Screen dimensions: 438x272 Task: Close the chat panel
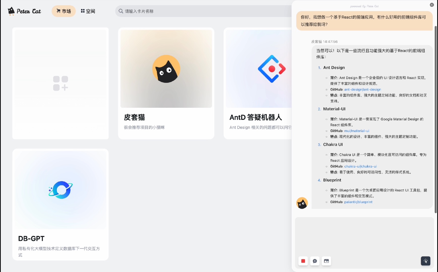coord(432,5)
